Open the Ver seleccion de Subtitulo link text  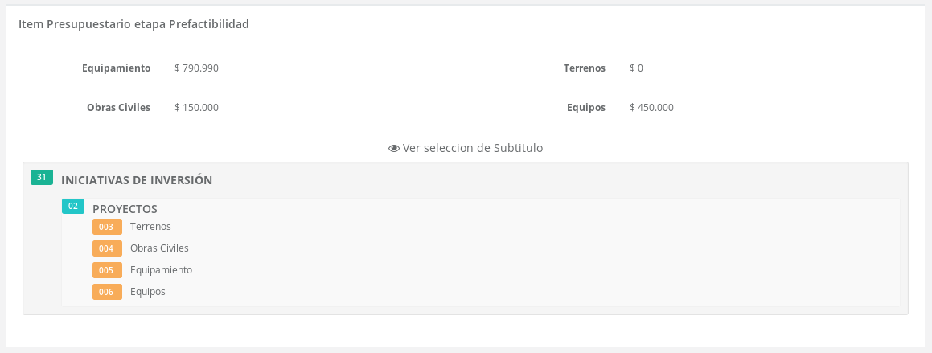click(x=473, y=148)
